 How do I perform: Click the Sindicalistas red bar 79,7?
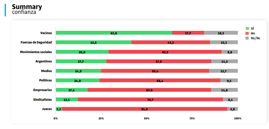pos(150,99)
